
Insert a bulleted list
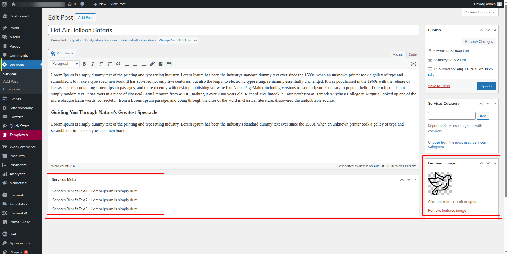click(x=101, y=64)
